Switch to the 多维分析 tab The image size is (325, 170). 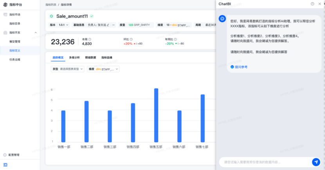pyautogui.click(x=74, y=57)
